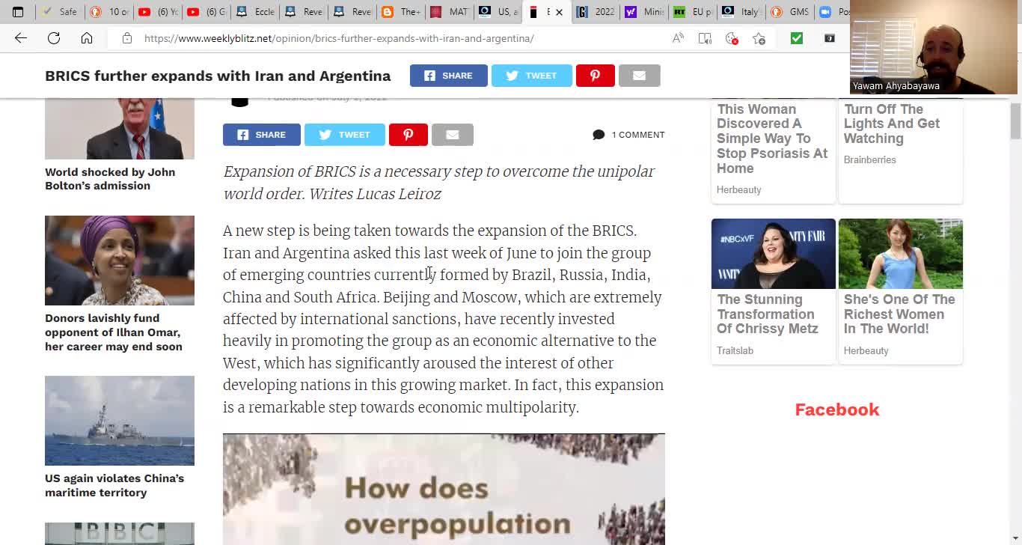Click the article Facebook SHARE button
Image resolution: width=1022 pixels, height=545 pixels.
click(262, 135)
